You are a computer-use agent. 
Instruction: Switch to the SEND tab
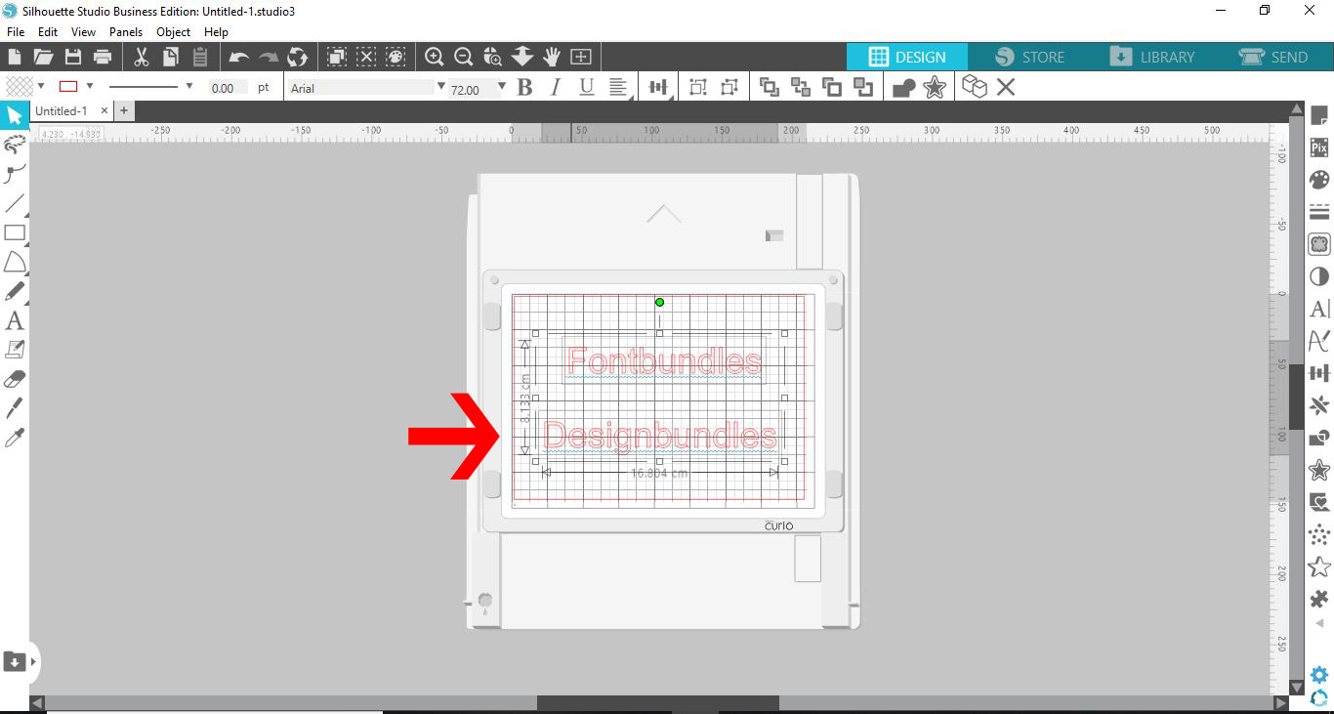click(1272, 57)
